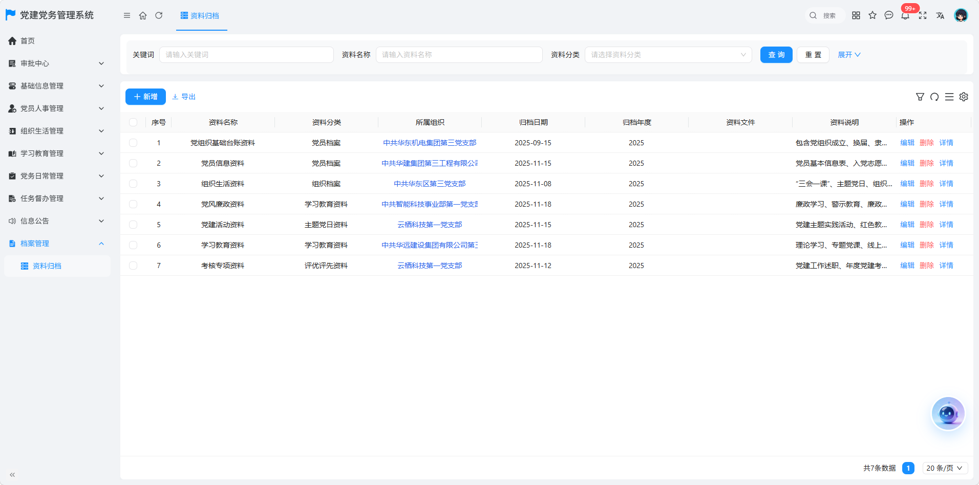Click the 新增 button
Image resolution: width=979 pixels, height=485 pixels.
[145, 97]
